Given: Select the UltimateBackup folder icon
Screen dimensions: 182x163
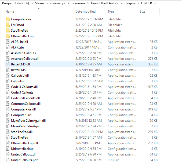Looking at the screenshot, I should 8,36.
